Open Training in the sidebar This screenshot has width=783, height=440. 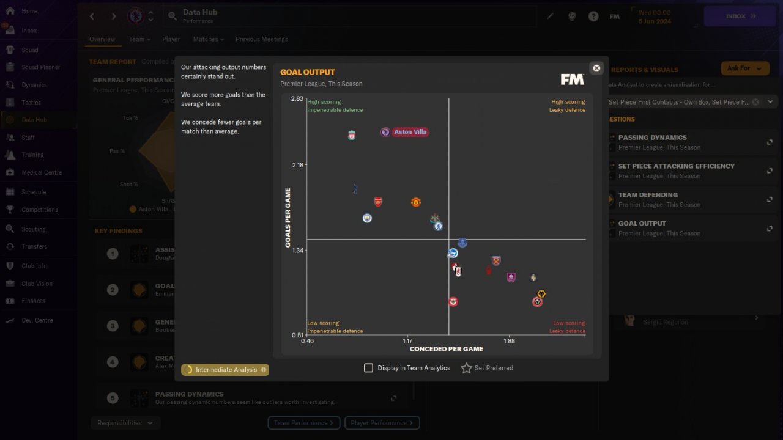coord(33,155)
